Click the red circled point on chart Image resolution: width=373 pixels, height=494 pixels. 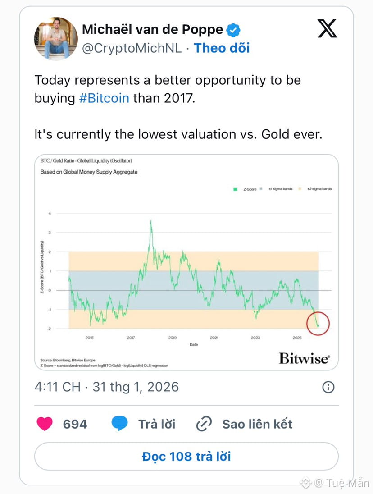[318, 323]
